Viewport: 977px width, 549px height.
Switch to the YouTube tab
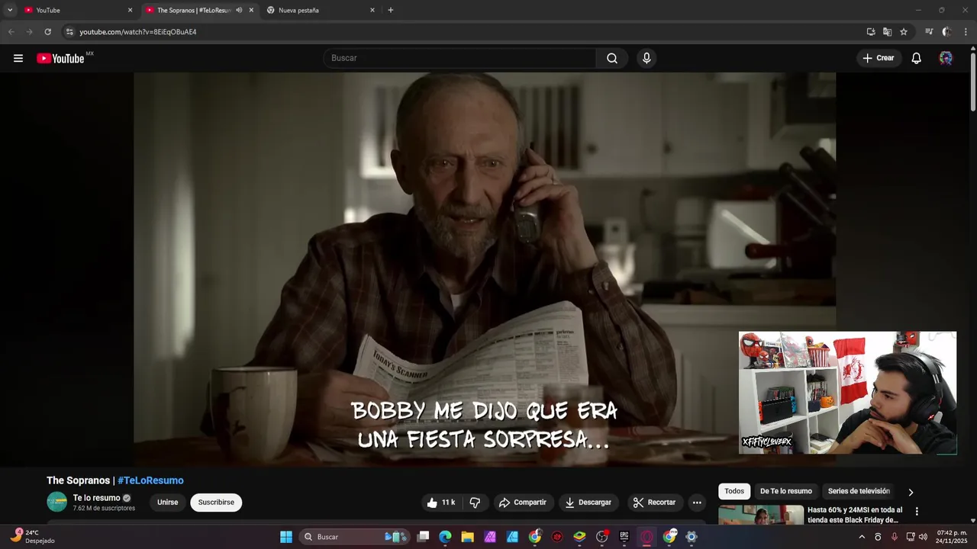75,10
